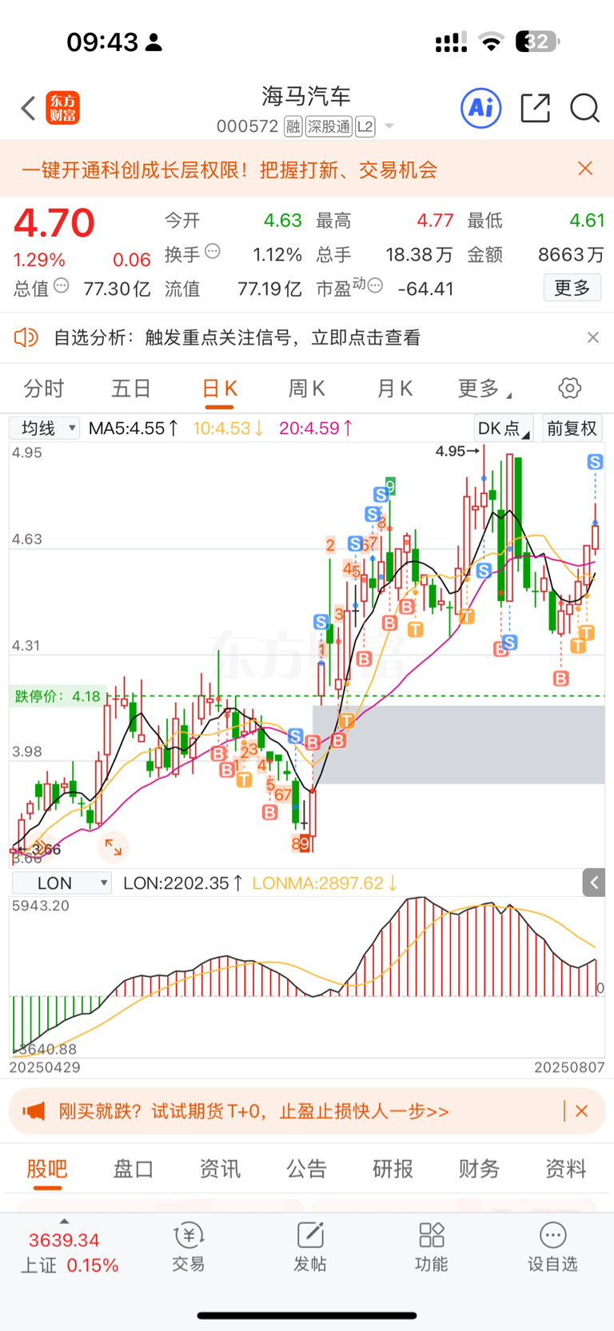Open the 交易 trade icon

pos(189,1247)
